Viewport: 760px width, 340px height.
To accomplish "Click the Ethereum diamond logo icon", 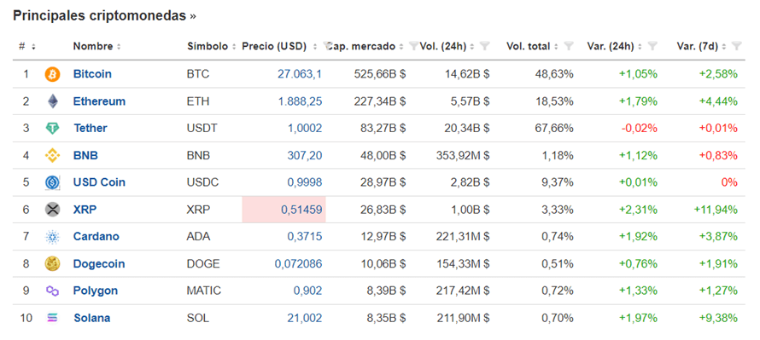I will click(x=52, y=101).
